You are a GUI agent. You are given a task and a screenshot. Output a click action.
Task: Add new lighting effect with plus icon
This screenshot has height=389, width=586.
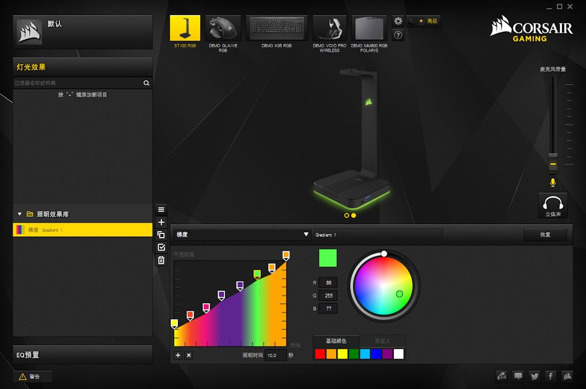pyautogui.click(x=161, y=222)
